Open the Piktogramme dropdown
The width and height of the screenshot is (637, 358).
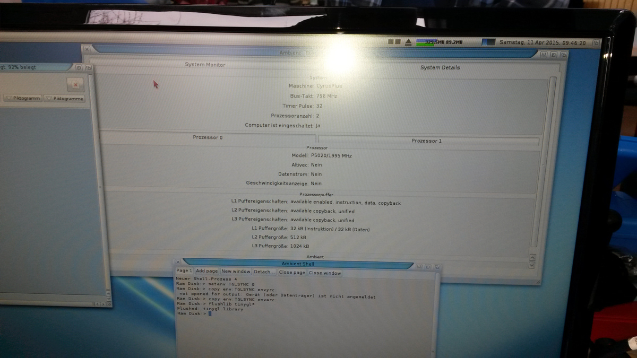coord(64,99)
